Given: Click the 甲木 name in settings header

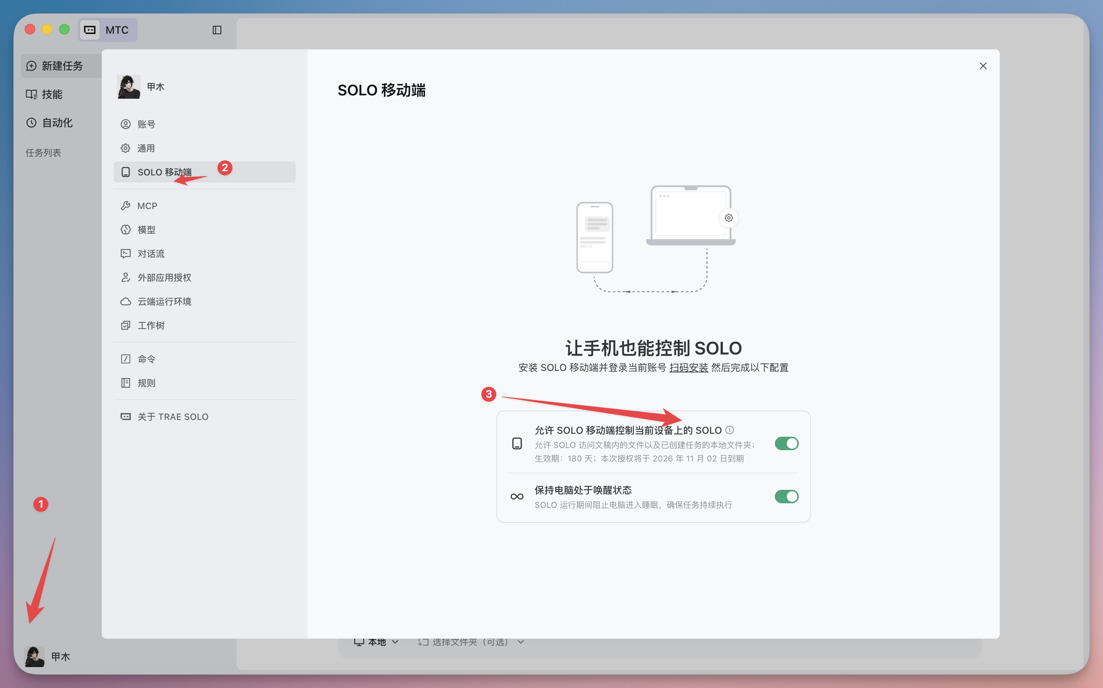Looking at the screenshot, I should click(155, 87).
